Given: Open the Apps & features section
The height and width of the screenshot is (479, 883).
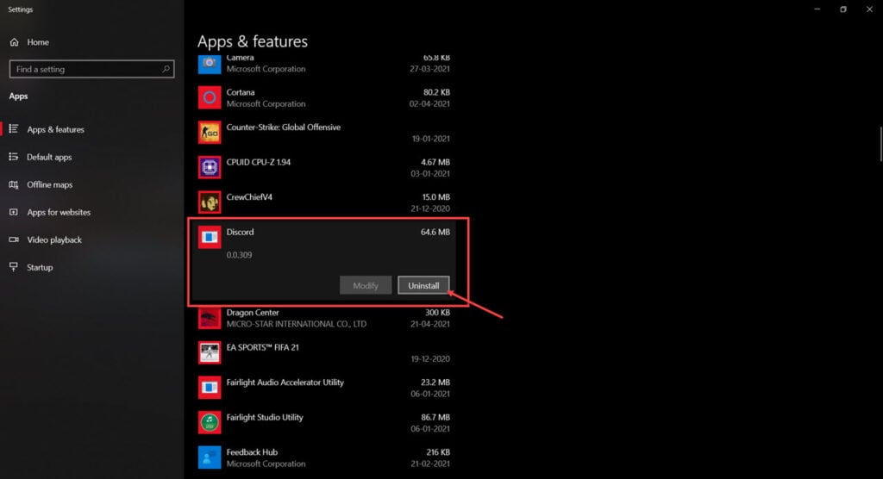Looking at the screenshot, I should point(55,129).
